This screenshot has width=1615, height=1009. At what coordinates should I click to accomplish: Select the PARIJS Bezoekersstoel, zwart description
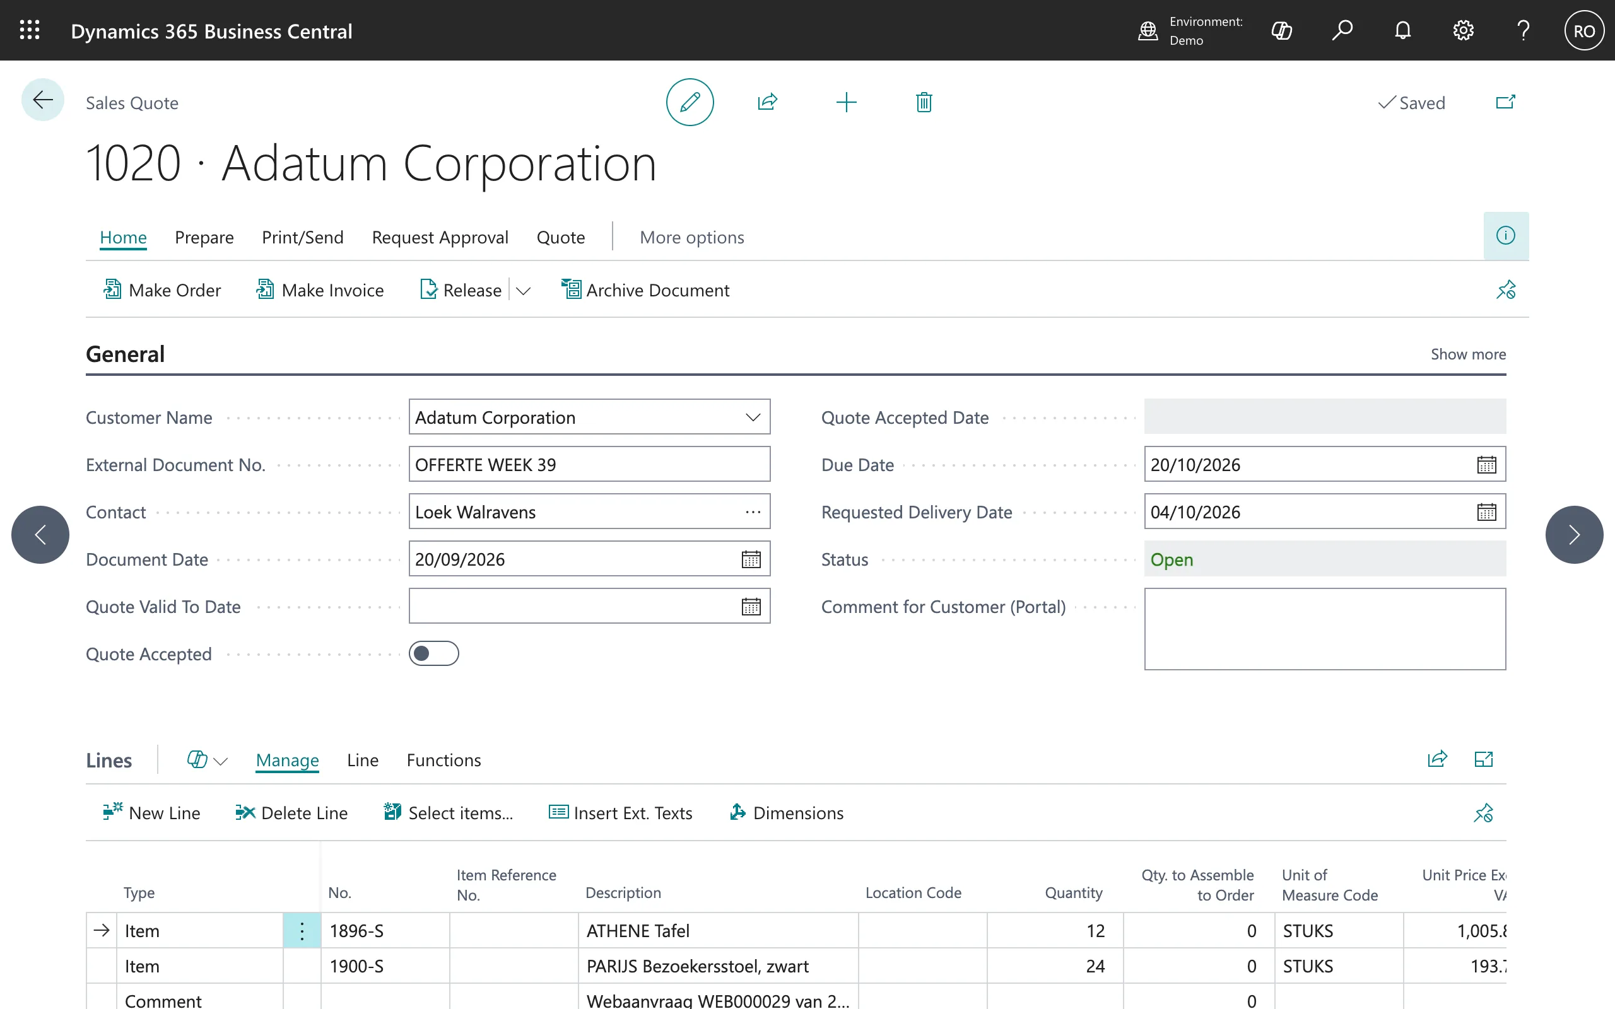pyautogui.click(x=718, y=966)
